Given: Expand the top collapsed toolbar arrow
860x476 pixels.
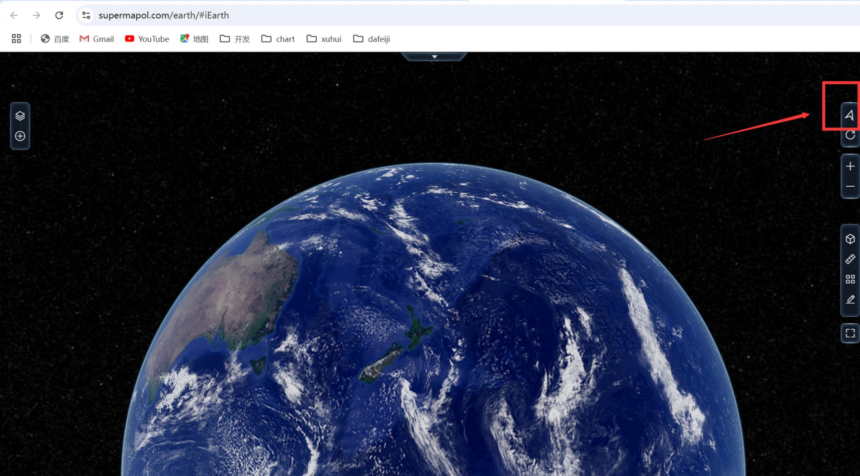Looking at the screenshot, I should (434, 57).
